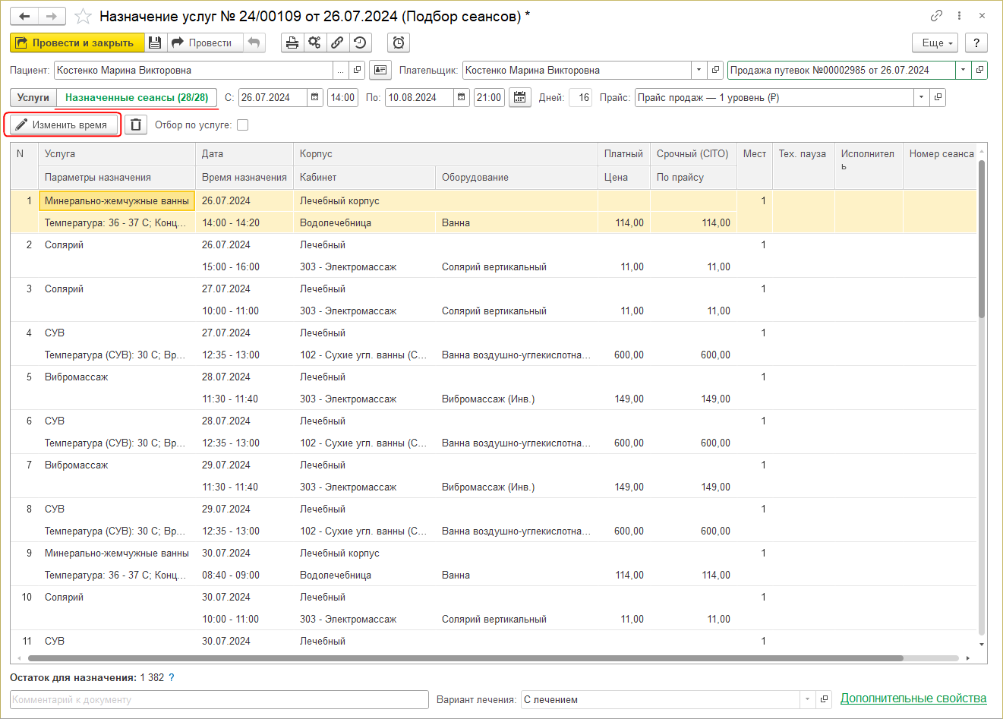Open Дополнительные свойства link
This screenshot has height=719, width=1003.
click(913, 698)
